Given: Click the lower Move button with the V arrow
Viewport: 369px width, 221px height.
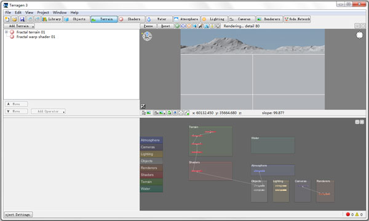Looking at the screenshot, I should (16, 111).
